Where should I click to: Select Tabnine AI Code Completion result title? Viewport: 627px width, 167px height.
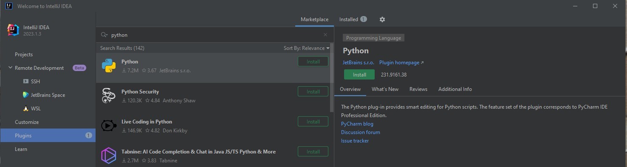pyautogui.click(x=198, y=152)
